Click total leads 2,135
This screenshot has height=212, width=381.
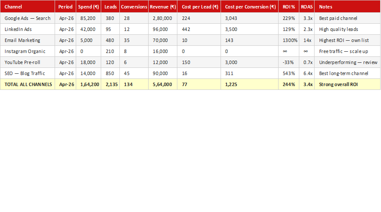tap(110, 84)
